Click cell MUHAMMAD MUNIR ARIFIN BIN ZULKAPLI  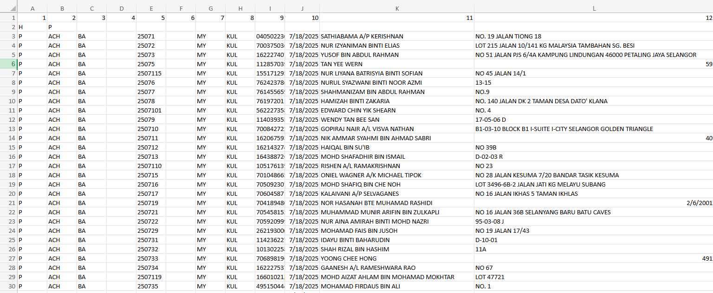pos(397,212)
